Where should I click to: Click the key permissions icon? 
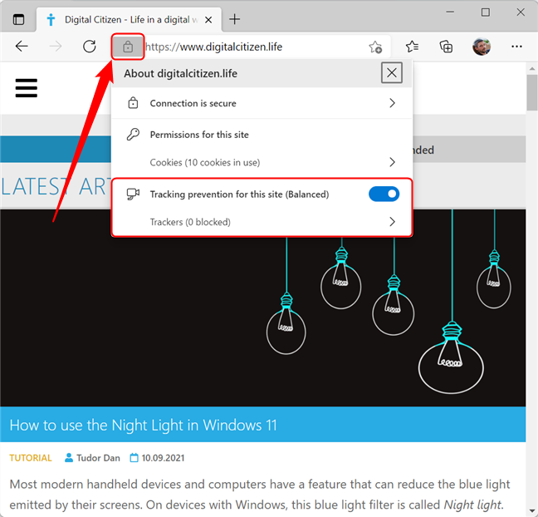coord(133,135)
